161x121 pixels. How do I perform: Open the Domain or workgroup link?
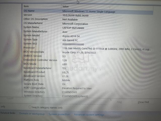coord(32,114)
